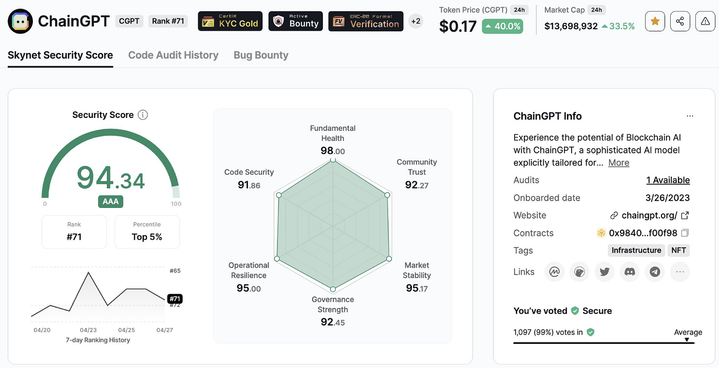
Task: Open the chaingpt.org website link
Action: pos(650,216)
